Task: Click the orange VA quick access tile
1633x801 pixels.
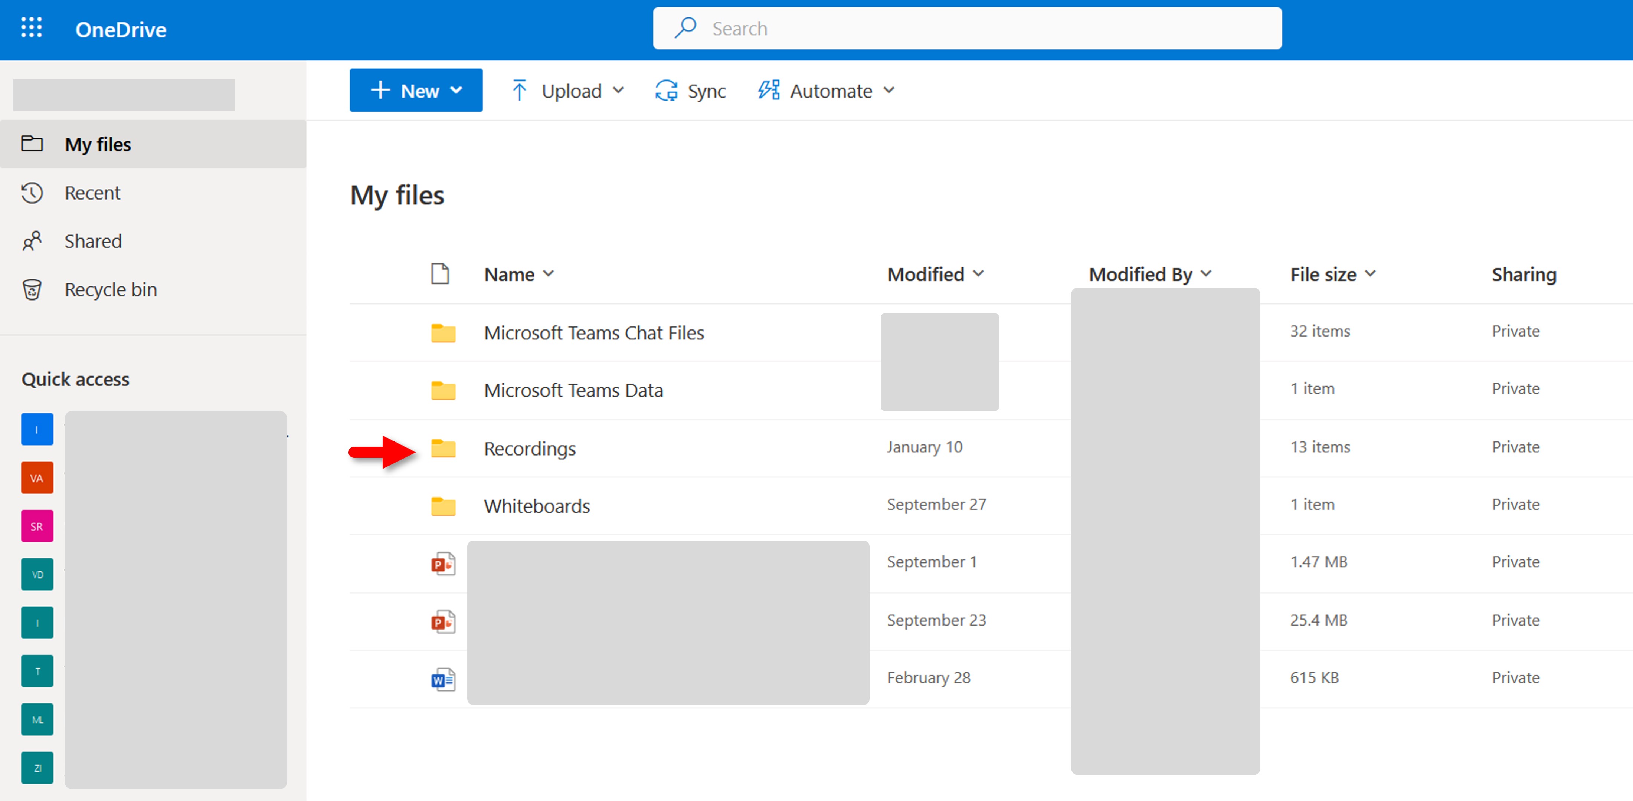Action: click(37, 478)
